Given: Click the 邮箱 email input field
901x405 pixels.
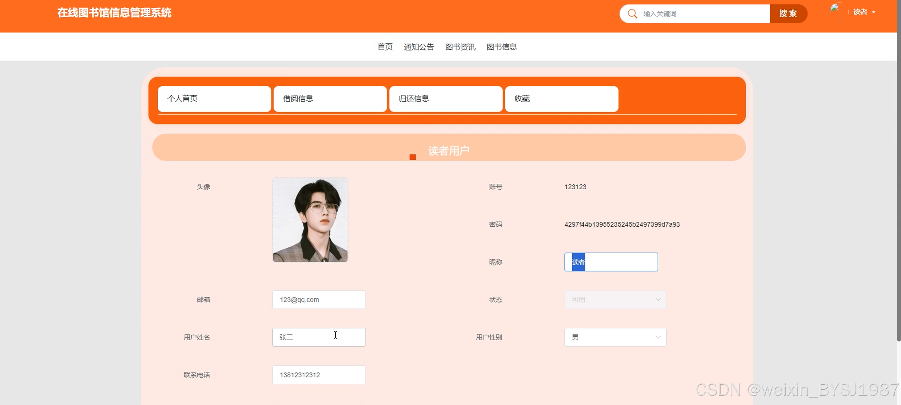Looking at the screenshot, I should pyautogui.click(x=319, y=299).
